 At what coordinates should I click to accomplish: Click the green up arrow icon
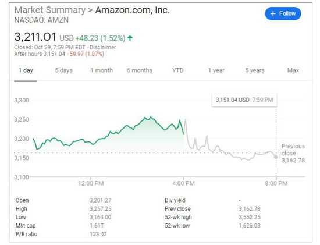point(130,38)
